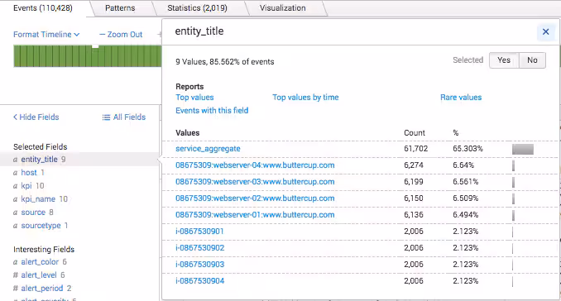Click the green timeline histogram
Viewport: 561px width, 301px height.
[88, 55]
